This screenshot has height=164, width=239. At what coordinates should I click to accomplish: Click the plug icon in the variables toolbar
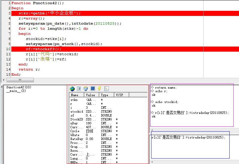(86, 89)
